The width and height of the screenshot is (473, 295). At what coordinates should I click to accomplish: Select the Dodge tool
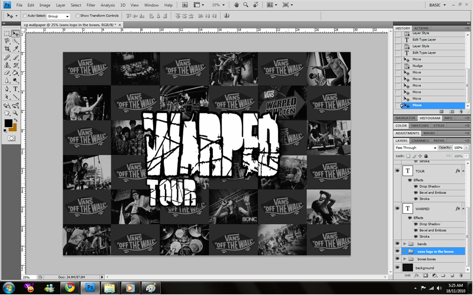15,80
